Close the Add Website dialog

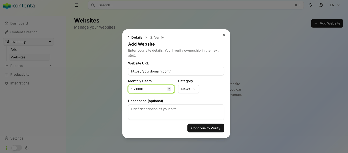224,35
